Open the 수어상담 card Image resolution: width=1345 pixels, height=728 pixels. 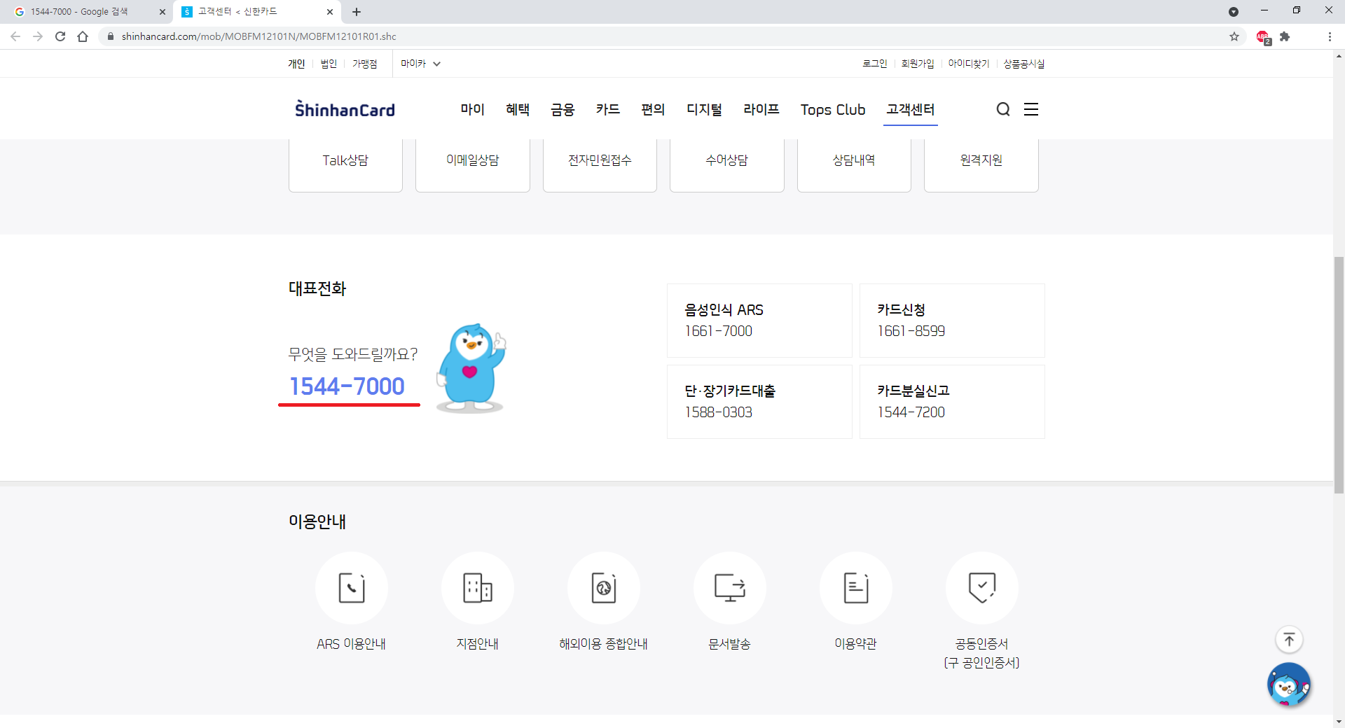click(x=727, y=165)
